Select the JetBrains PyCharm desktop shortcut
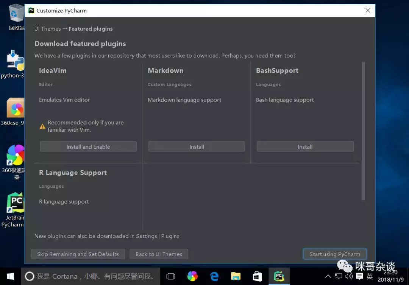409x285 pixels. [13, 210]
